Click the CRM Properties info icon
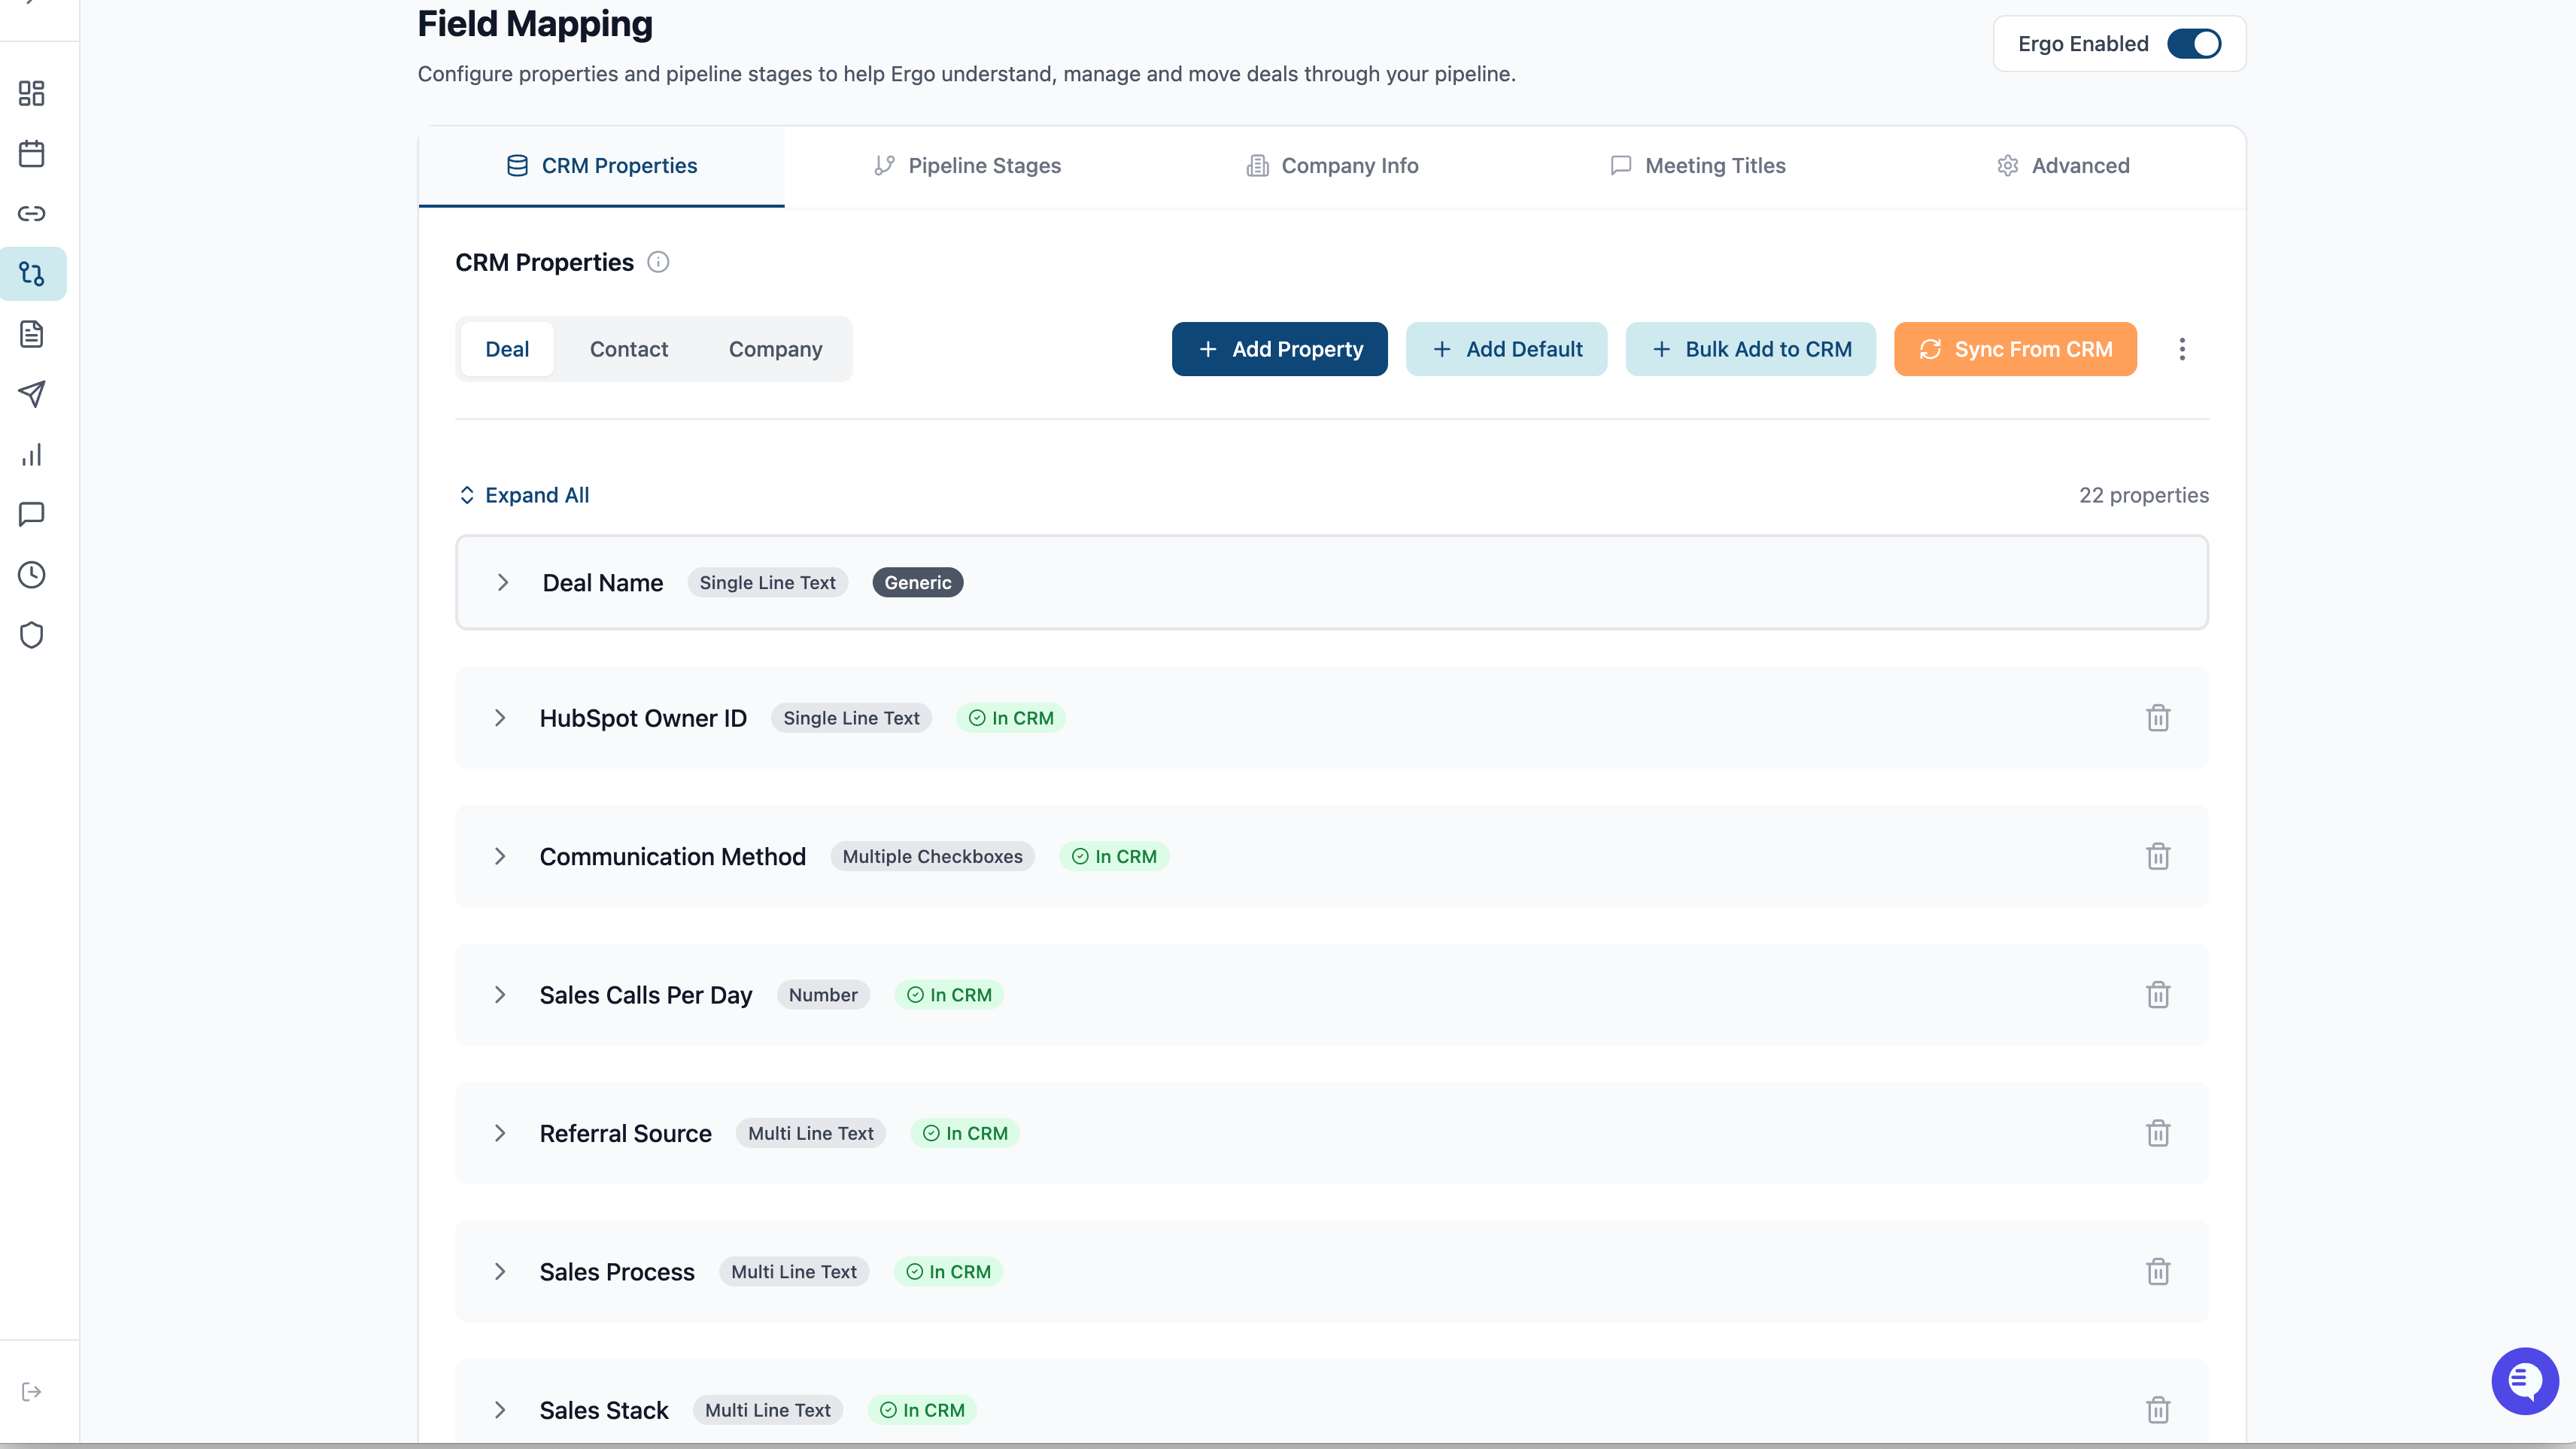2576x1449 pixels. pyautogui.click(x=658, y=262)
